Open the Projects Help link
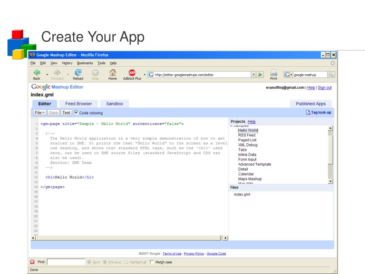Viewport: 365px width, 274px height. tap(252, 122)
